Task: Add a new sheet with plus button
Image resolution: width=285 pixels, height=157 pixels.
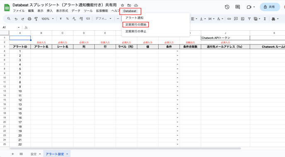Action: pos(12,154)
